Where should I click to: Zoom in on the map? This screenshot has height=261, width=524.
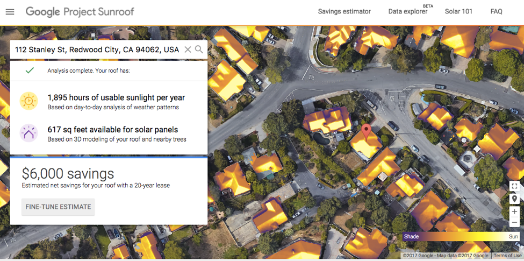514,211
